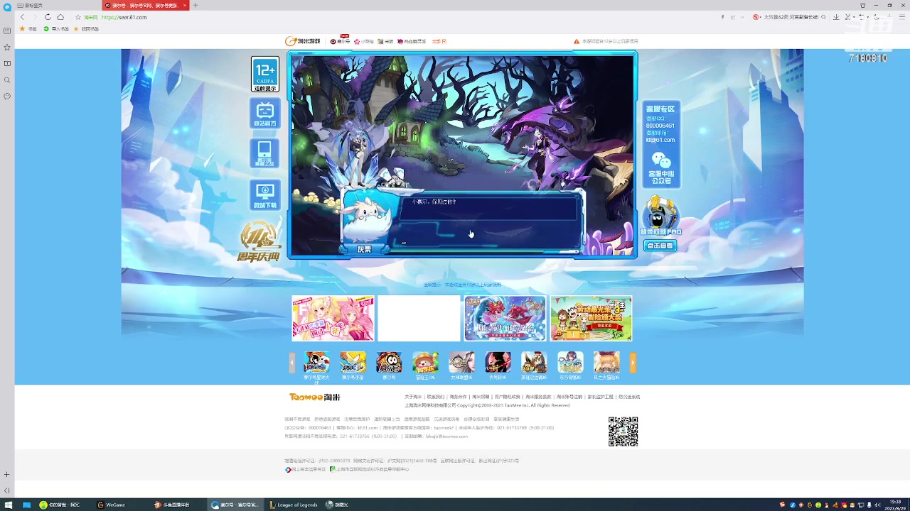Open the Seer link with NEW badge

(x=340, y=41)
